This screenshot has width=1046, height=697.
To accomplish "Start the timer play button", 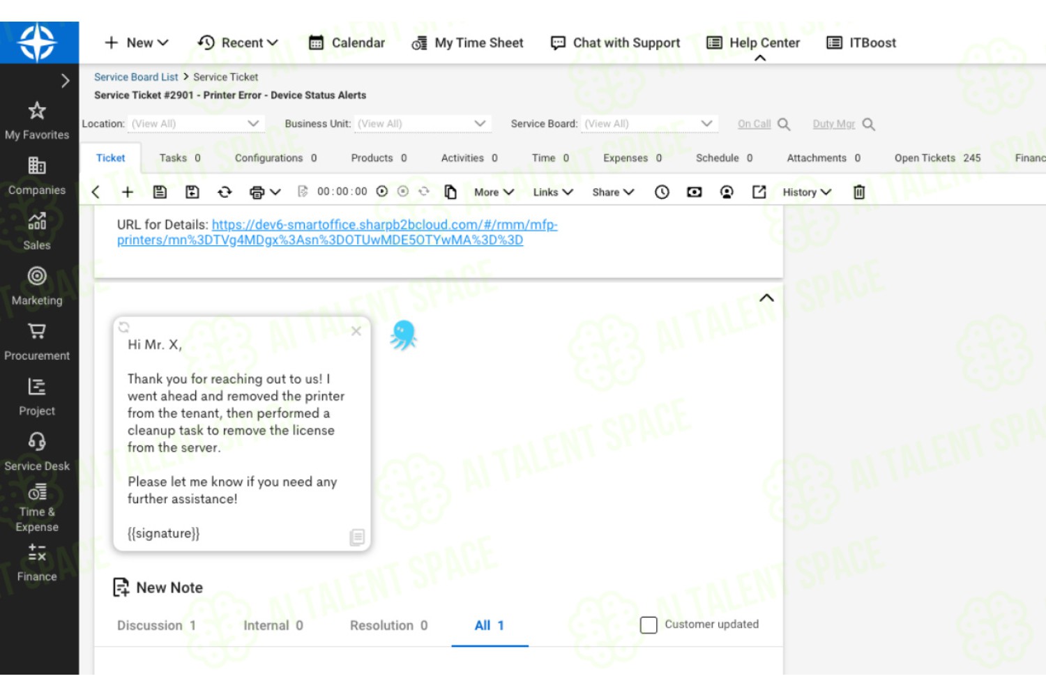I will (x=382, y=192).
